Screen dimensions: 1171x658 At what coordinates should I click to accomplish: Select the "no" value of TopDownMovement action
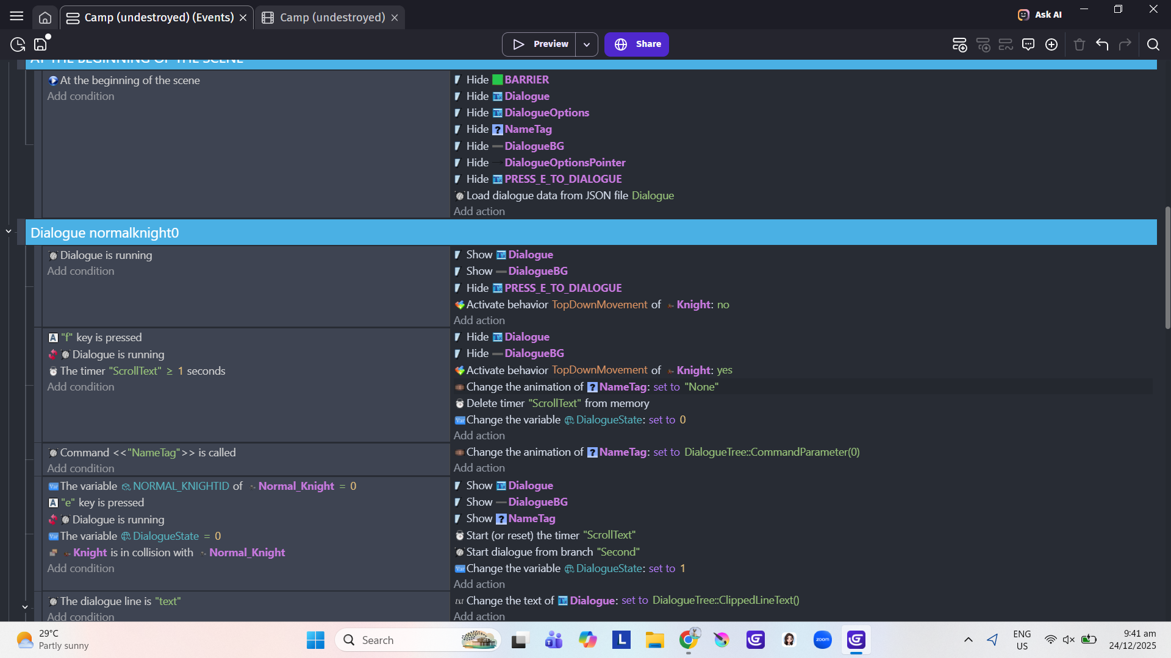pos(723,305)
